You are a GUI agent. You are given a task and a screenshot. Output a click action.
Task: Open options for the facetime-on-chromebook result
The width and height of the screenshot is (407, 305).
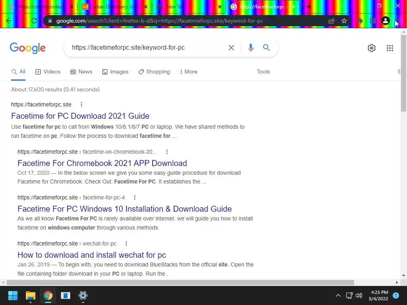[x=167, y=152]
